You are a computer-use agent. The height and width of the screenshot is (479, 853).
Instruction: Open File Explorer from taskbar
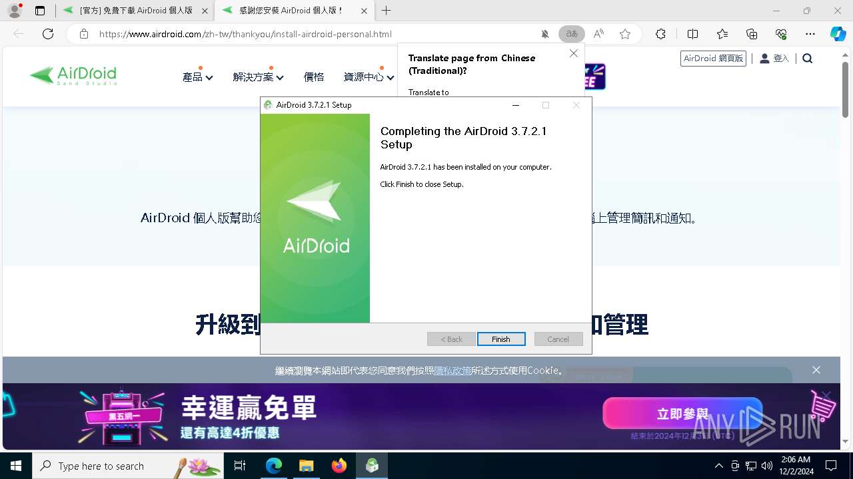tap(306, 466)
